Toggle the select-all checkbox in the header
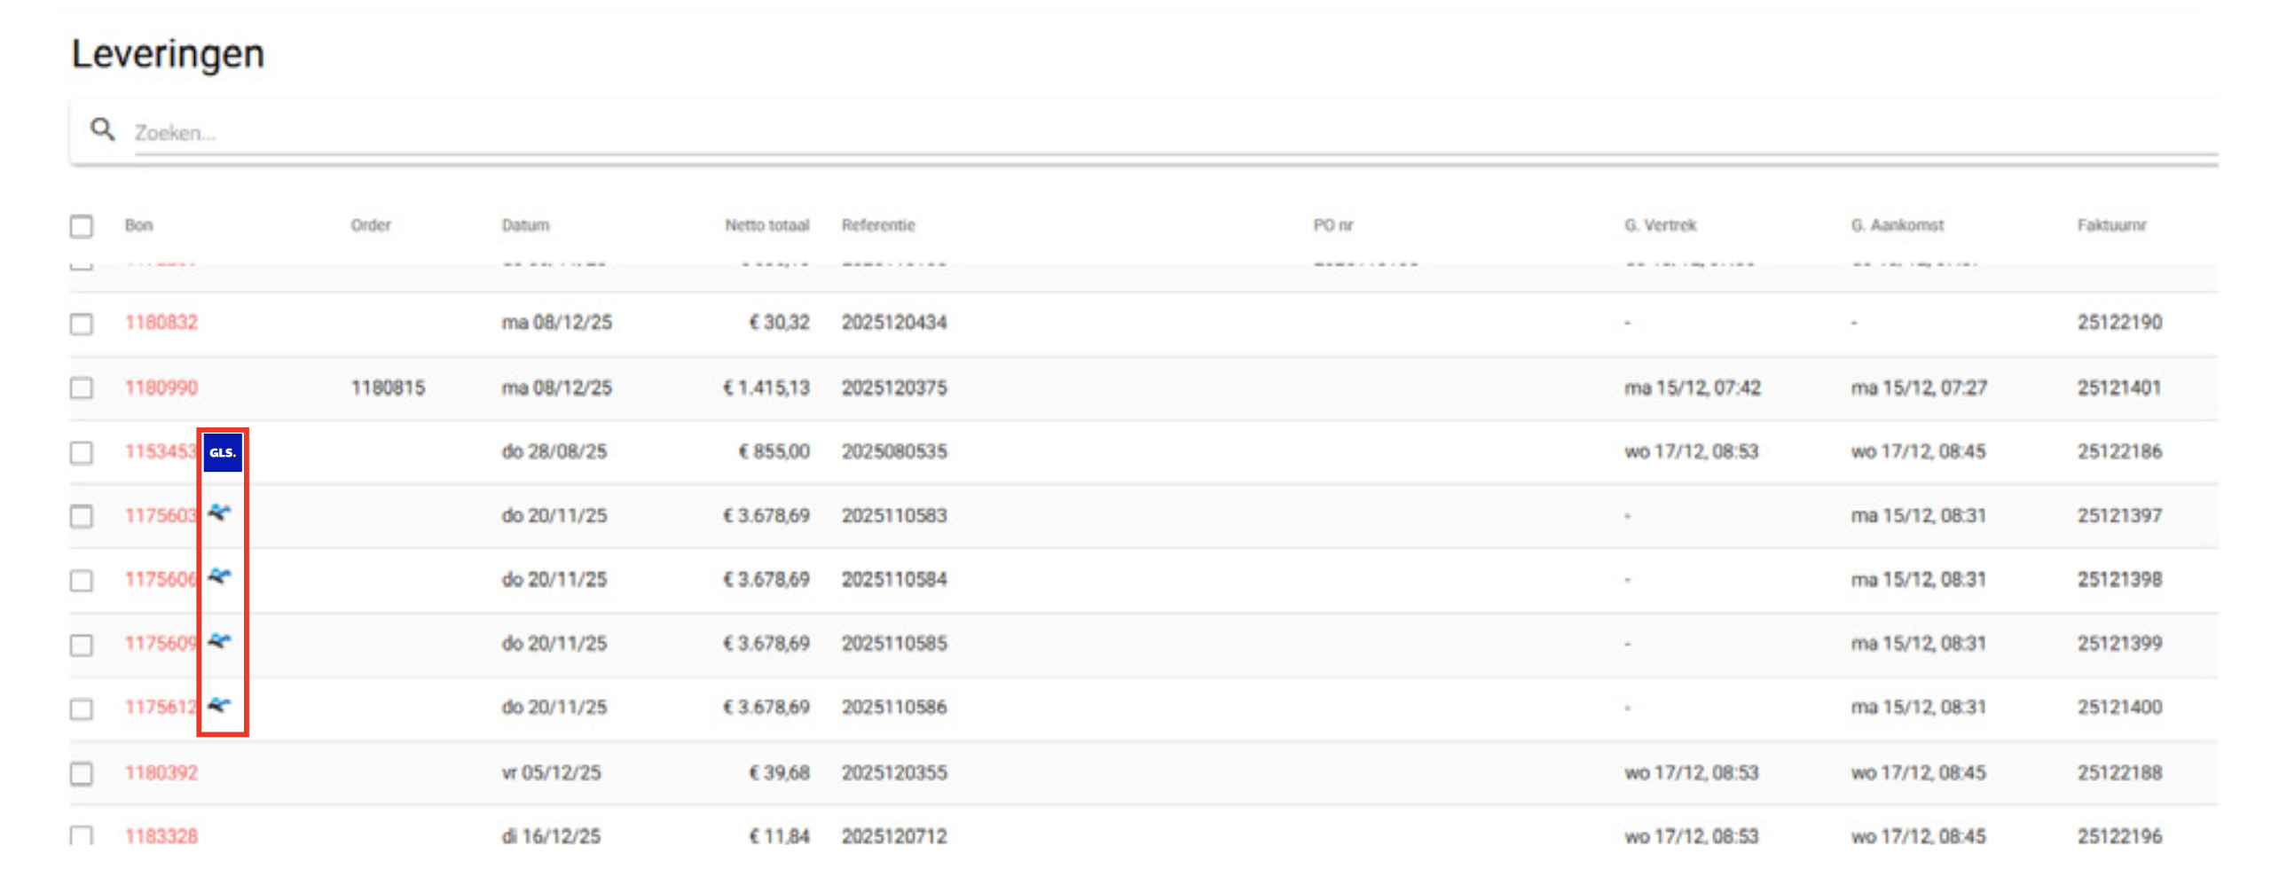This screenshot has width=2271, height=877. (82, 226)
